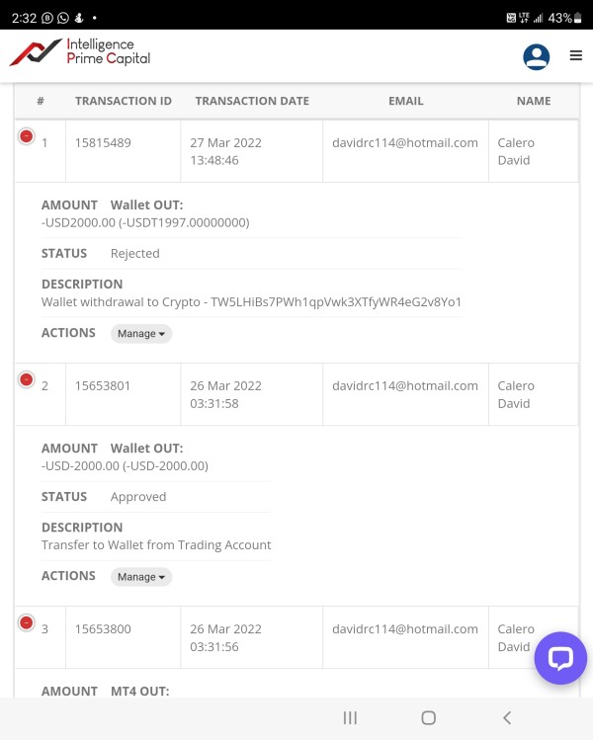Image resolution: width=593 pixels, height=740 pixels.
Task: Collapse transaction row 1 with red minus
Action: [27, 137]
